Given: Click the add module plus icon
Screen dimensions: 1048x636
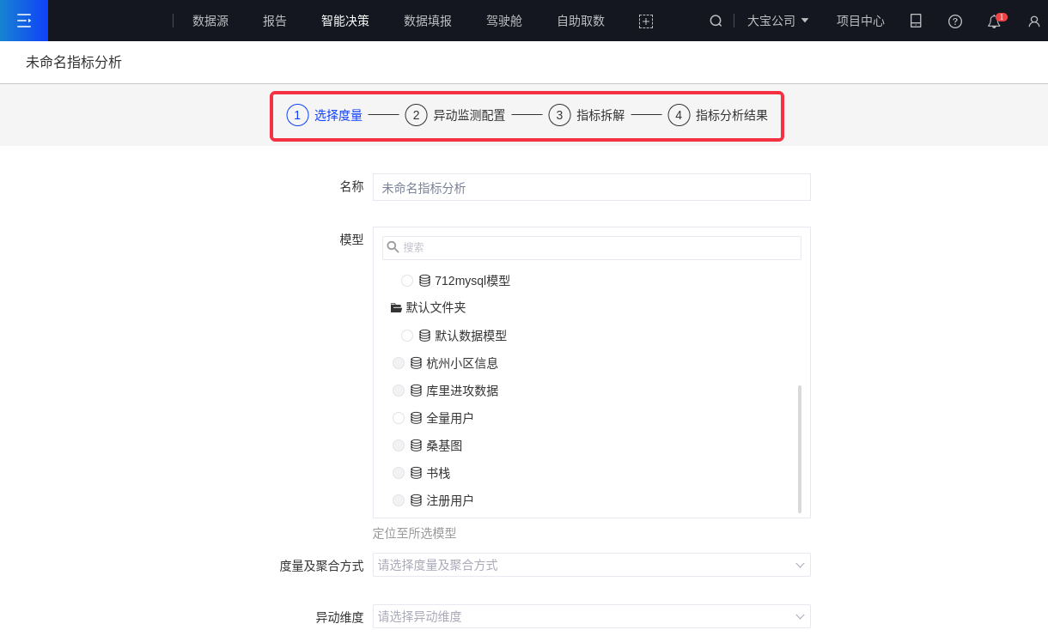Looking at the screenshot, I should (646, 21).
